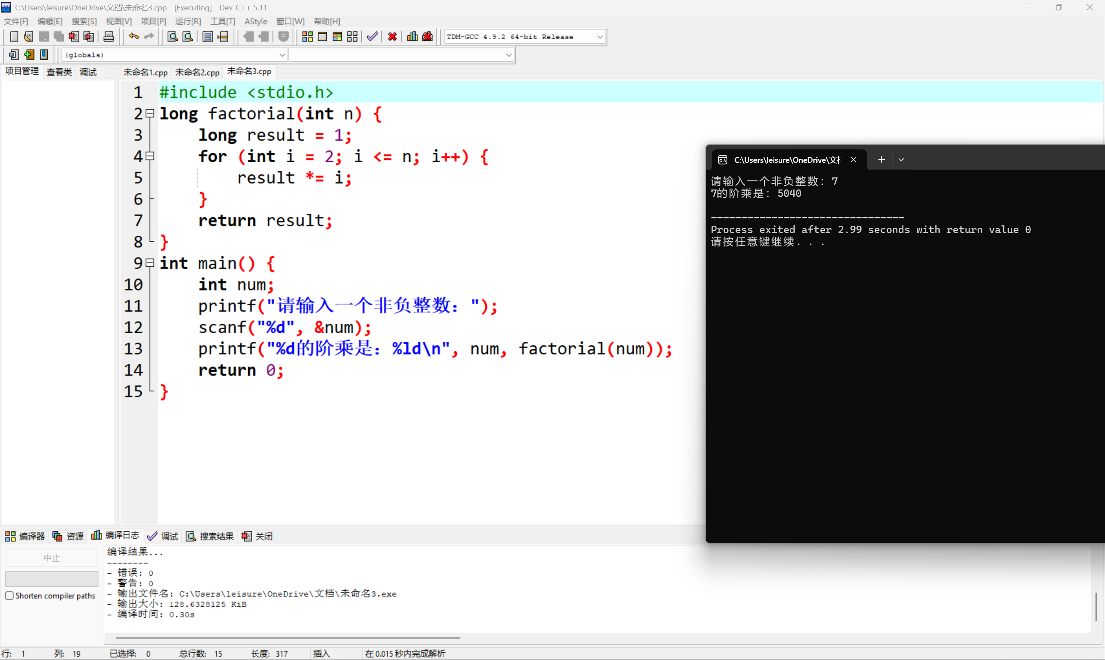Viewport: 1105px width, 660px height.
Task: Abort compilation with the red X icon
Action: click(x=392, y=36)
